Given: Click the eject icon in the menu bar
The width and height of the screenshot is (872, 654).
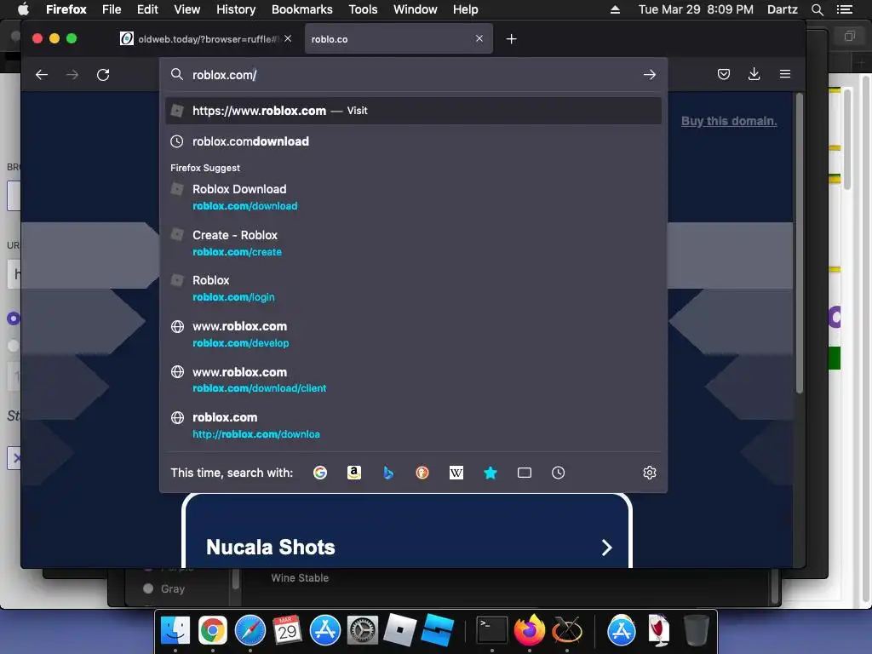Looking at the screenshot, I should pyautogui.click(x=615, y=9).
